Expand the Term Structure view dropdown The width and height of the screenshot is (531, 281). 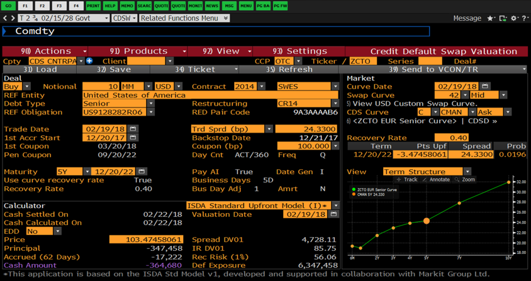pos(467,172)
